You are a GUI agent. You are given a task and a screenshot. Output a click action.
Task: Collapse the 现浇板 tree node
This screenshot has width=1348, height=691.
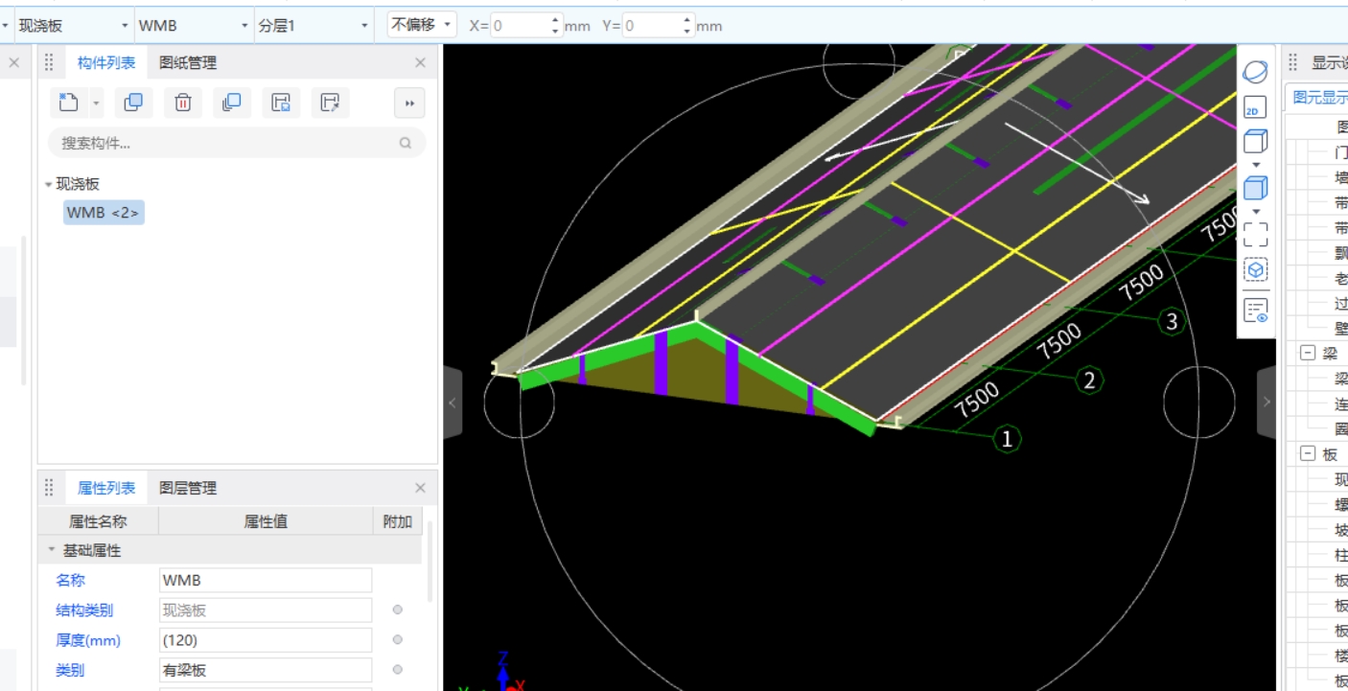48,184
